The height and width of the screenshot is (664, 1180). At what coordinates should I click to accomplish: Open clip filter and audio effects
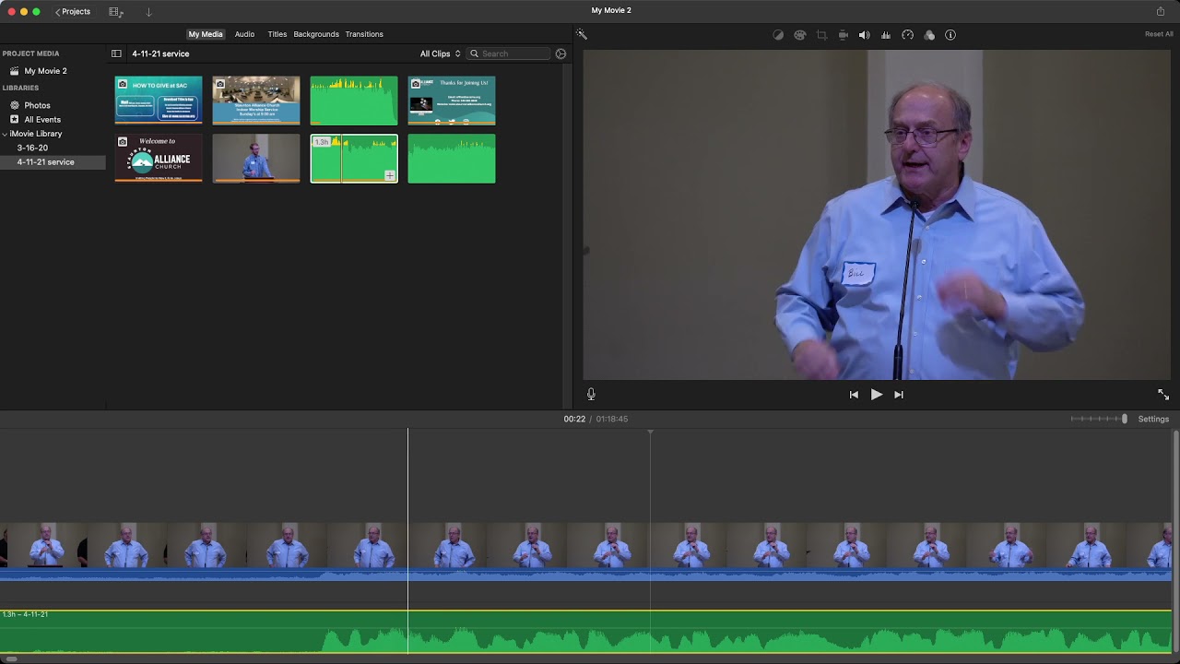(929, 35)
